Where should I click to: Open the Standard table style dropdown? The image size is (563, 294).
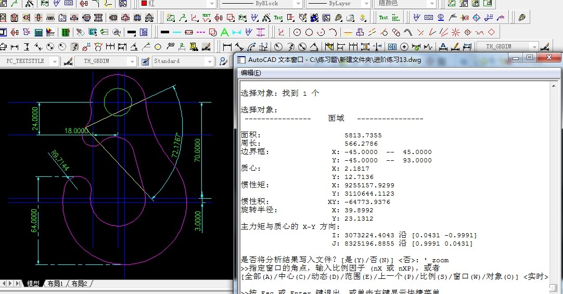point(210,61)
